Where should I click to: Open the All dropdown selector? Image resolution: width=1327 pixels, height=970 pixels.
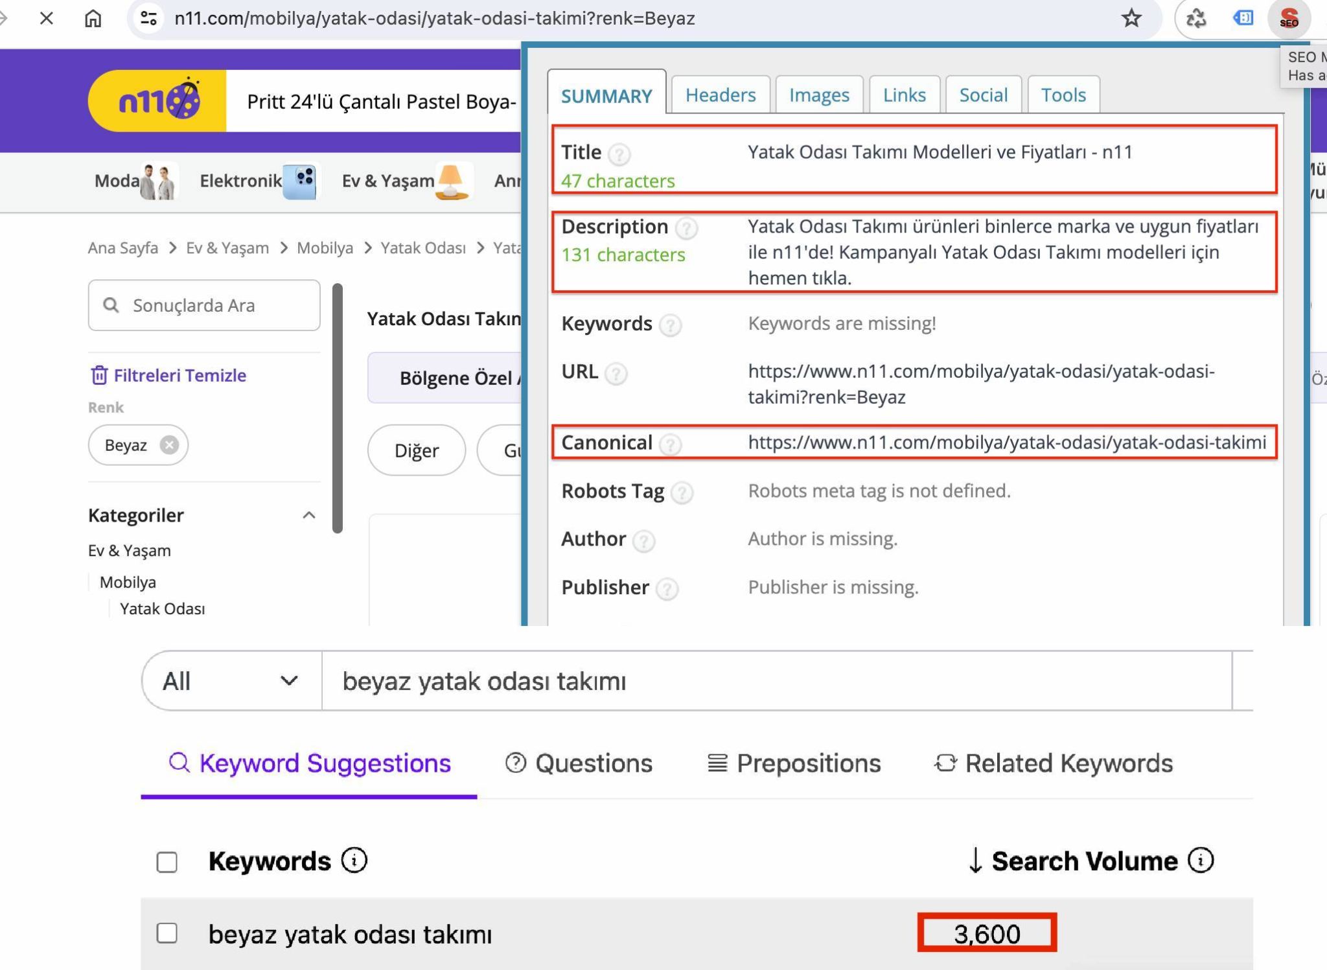coord(231,681)
